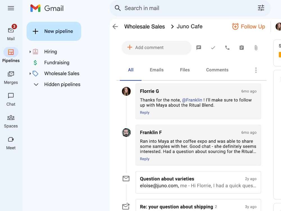Go back with the left arrow
The height and width of the screenshot is (211, 281).
point(115,26)
